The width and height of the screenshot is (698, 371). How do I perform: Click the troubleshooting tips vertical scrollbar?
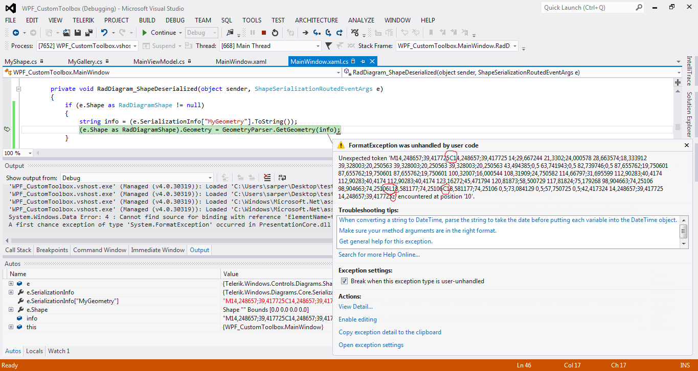(683, 231)
